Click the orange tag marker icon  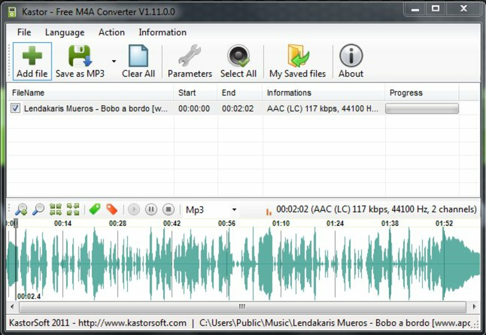pyautogui.click(x=112, y=209)
